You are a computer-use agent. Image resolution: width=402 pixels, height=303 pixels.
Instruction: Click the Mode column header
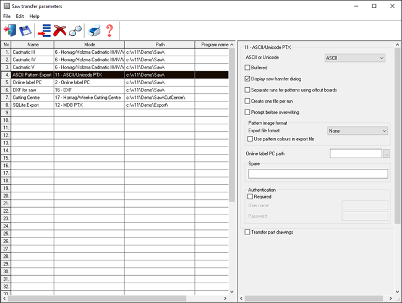pos(89,45)
